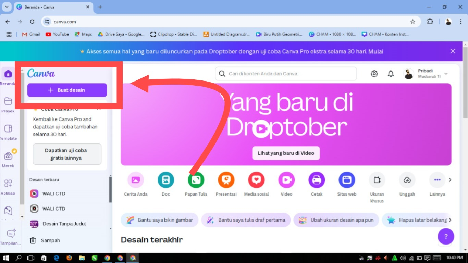Click the Buat desain button
The image size is (468, 263).
coord(67,90)
